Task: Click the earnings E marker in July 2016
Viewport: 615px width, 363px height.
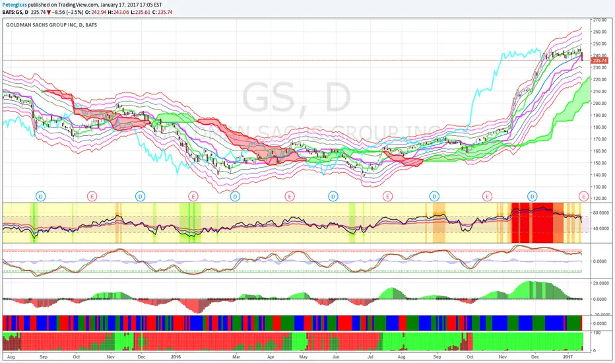Action: click(387, 196)
